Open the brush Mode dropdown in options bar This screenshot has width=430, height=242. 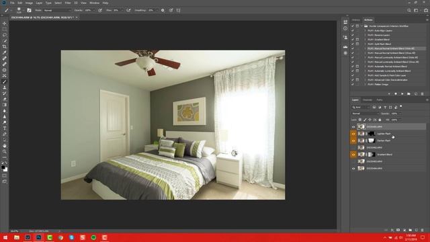tap(57, 10)
